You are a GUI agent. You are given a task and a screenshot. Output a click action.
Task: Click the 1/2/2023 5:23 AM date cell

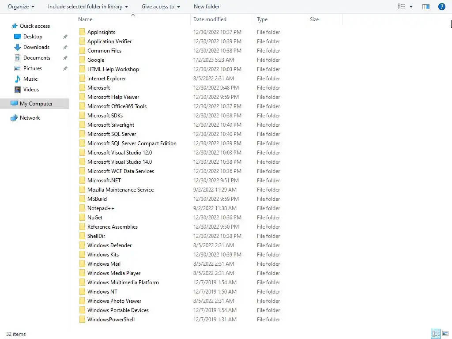214,60
